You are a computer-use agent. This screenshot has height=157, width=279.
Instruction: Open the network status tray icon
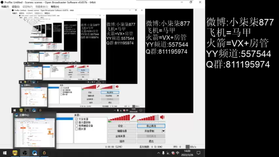168,153
